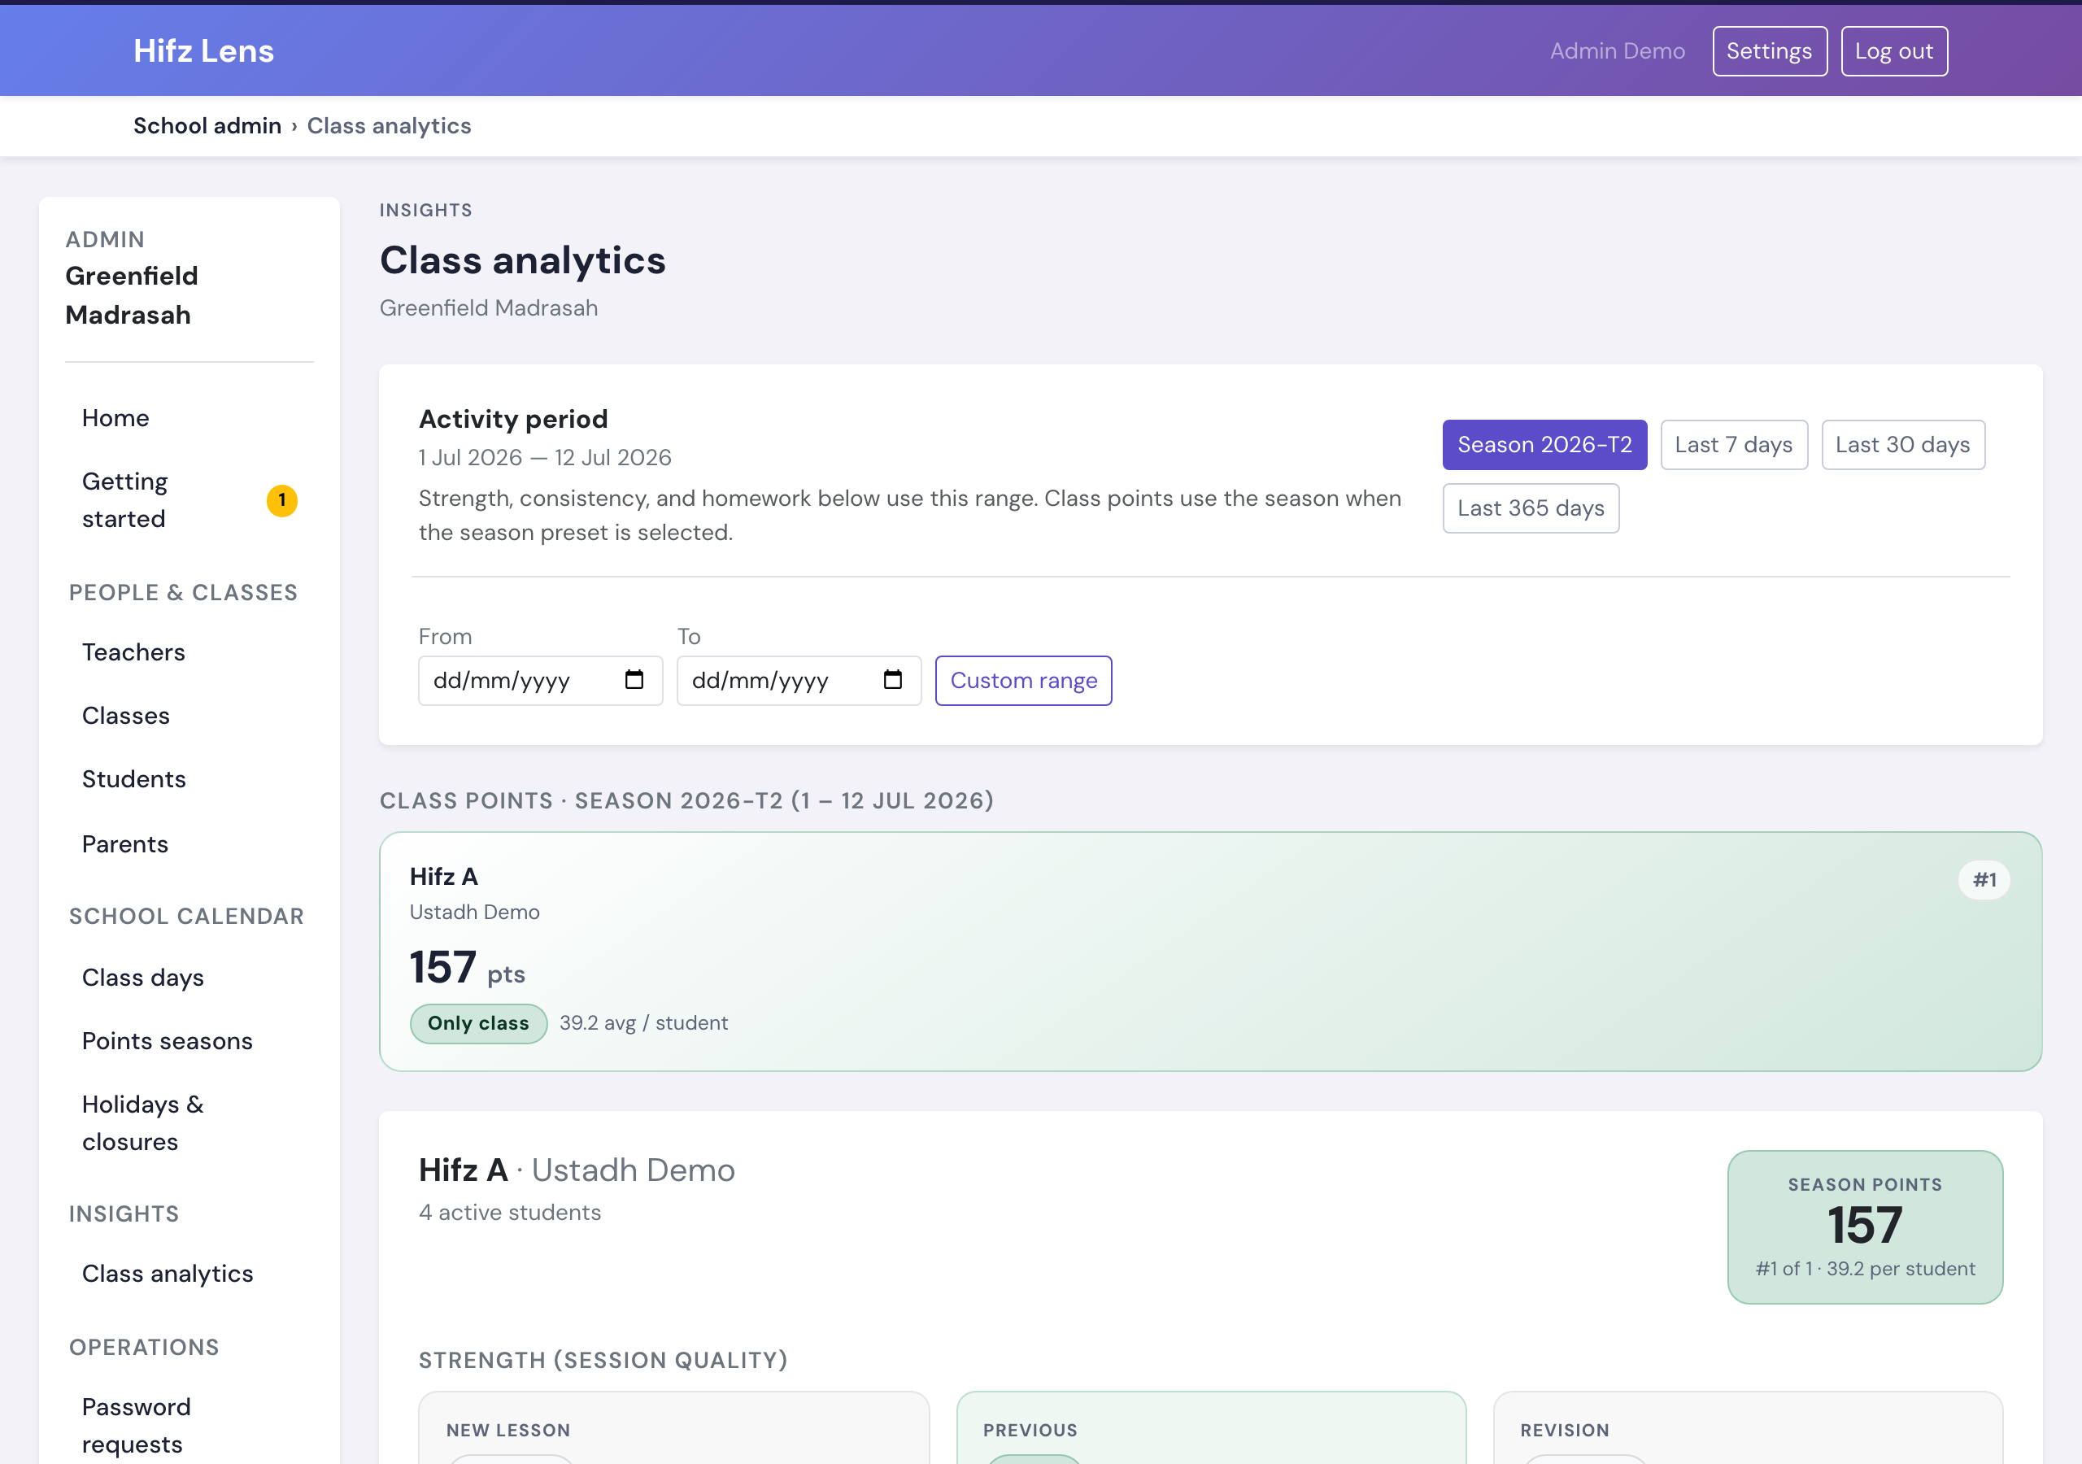Open Points seasons in the sidebar

pyautogui.click(x=189, y=1041)
